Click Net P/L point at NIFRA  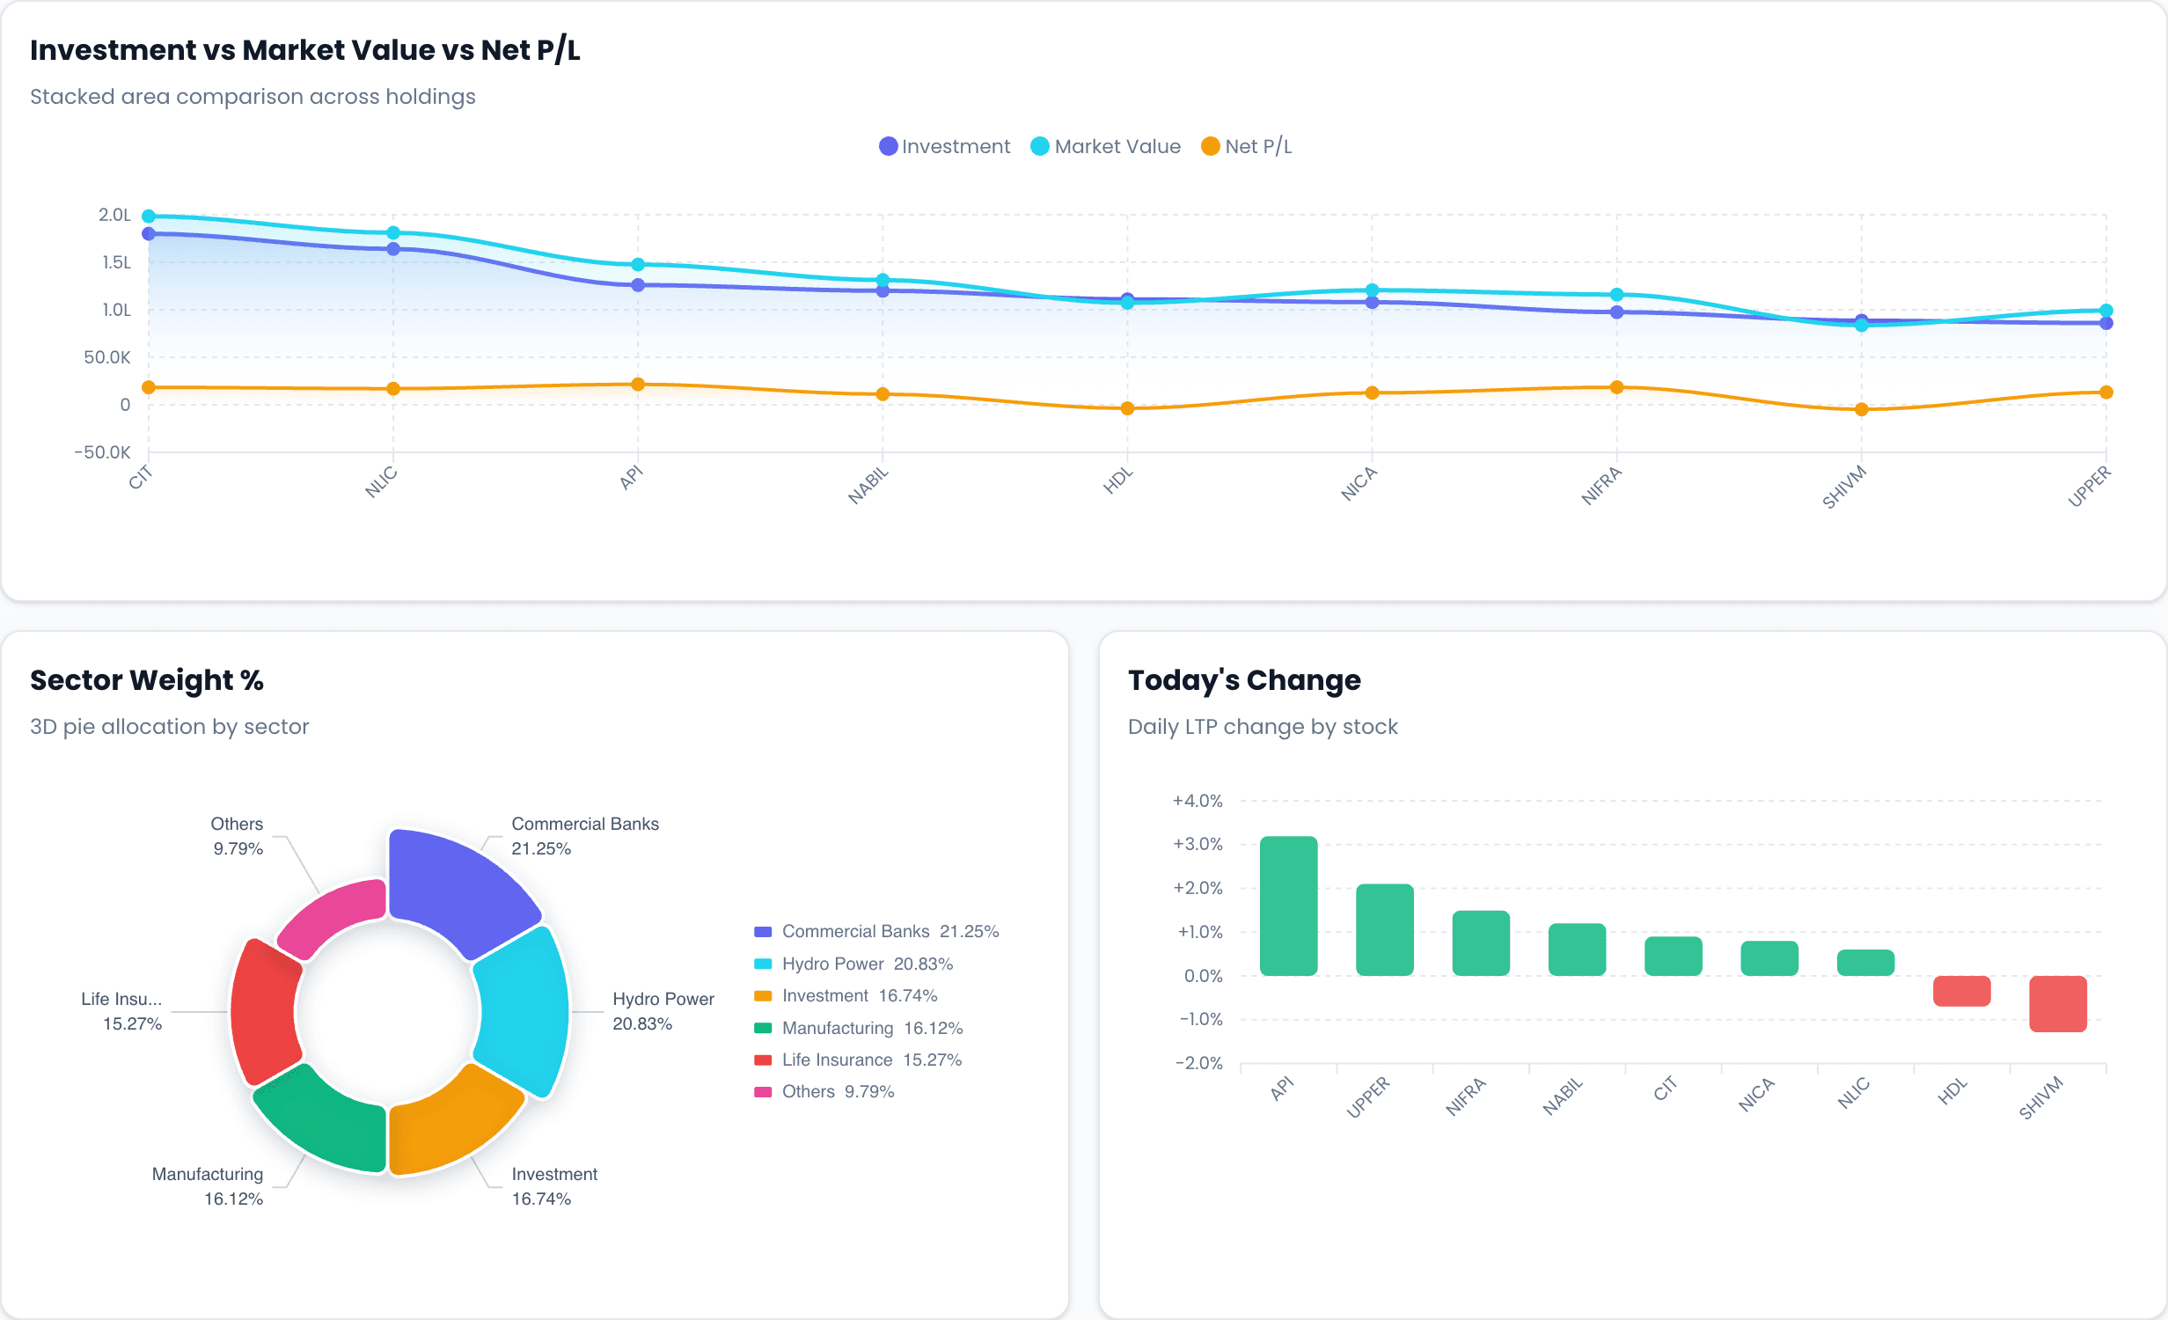coord(1616,387)
